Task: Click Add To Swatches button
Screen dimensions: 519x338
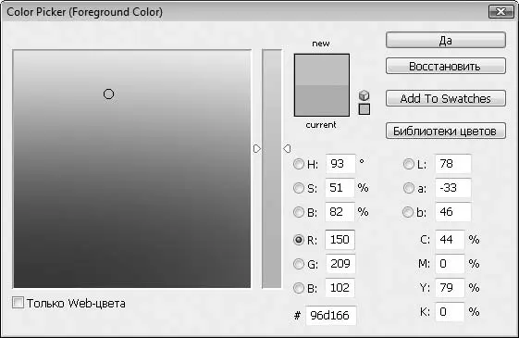Action: click(446, 98)
